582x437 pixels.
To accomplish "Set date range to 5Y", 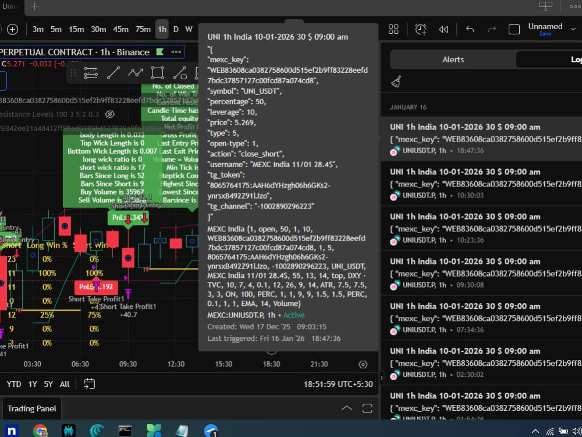I will coord(48,384).
